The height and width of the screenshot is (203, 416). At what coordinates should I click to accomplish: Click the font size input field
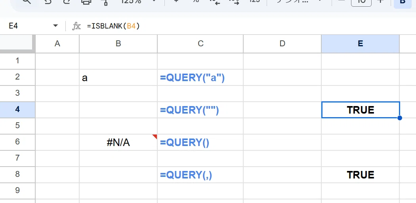(x=361, y=2)
